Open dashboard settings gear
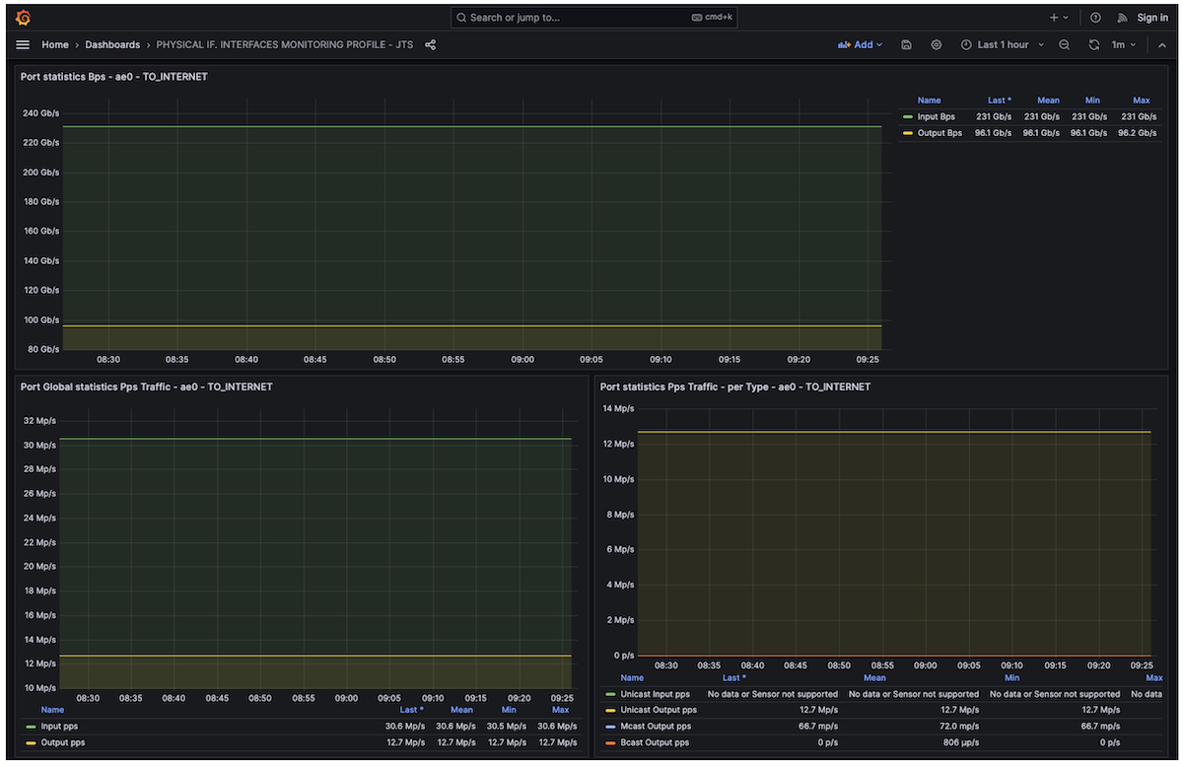This screenshot has height=766, width=1183. pyautogui.click(x=936, y=44)
